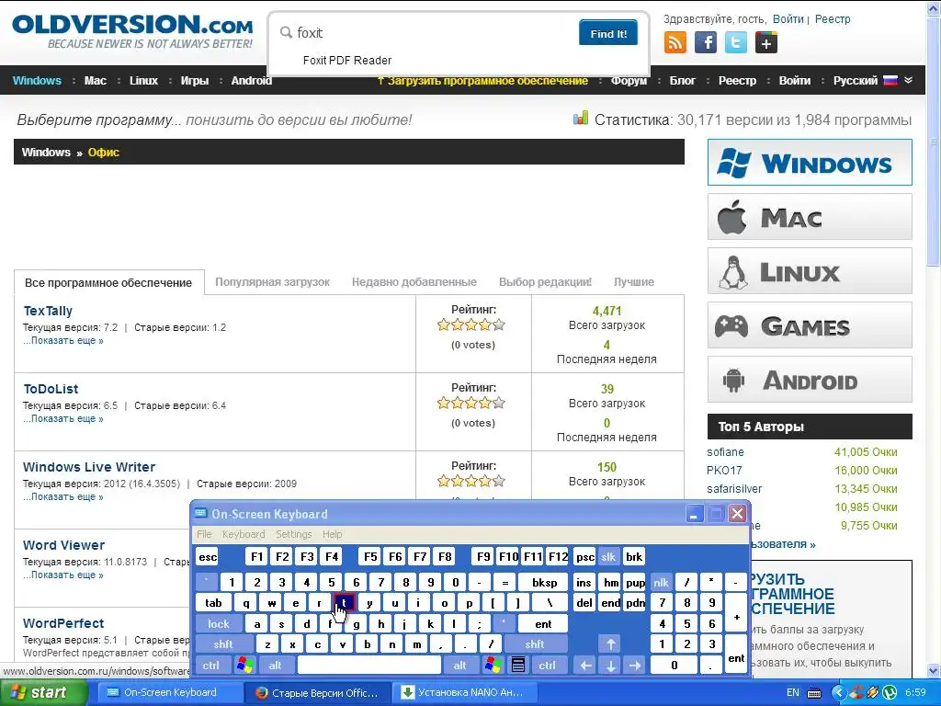Click the Russian flag language icon
The height and width of the screenshot is (706, 941).
click(x=890, y=81)
